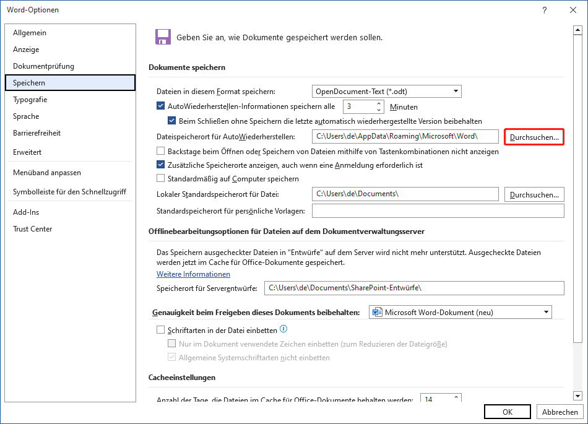This screenshot has width=588, height=424.
Task: Click the minutes value field showing 3
Action: tap(359, 107)
